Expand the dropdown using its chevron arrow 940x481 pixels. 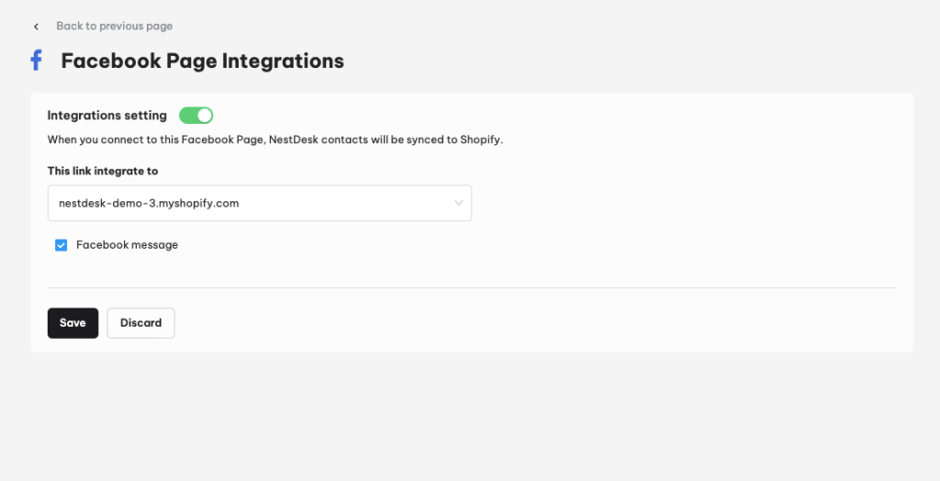point(459,203)
